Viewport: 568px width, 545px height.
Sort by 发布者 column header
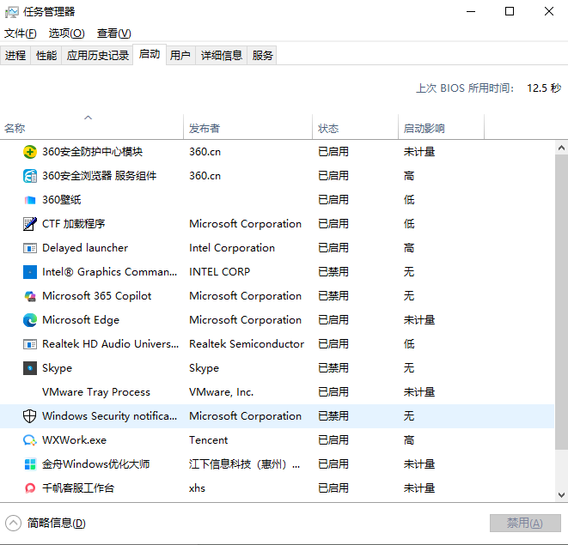coord(247,128)
